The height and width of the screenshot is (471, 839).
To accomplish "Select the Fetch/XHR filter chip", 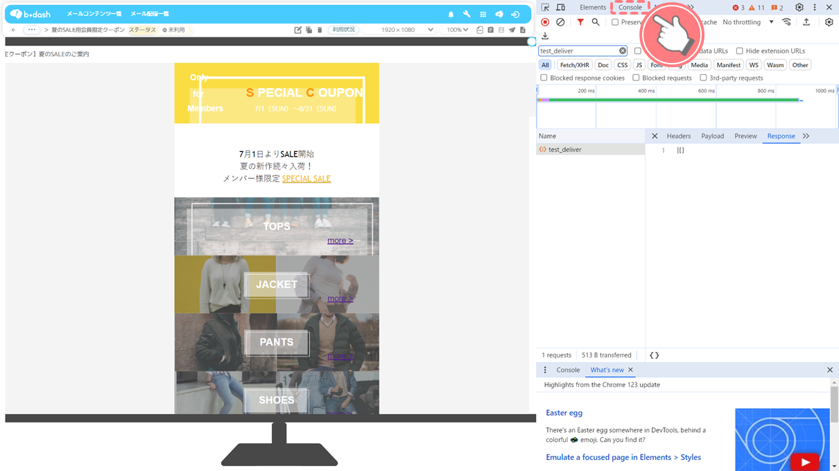I will click(575, 65).
